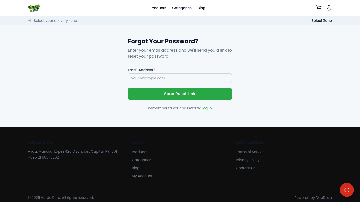
Task: Open the user account icon
Action: tap(329, 8)
